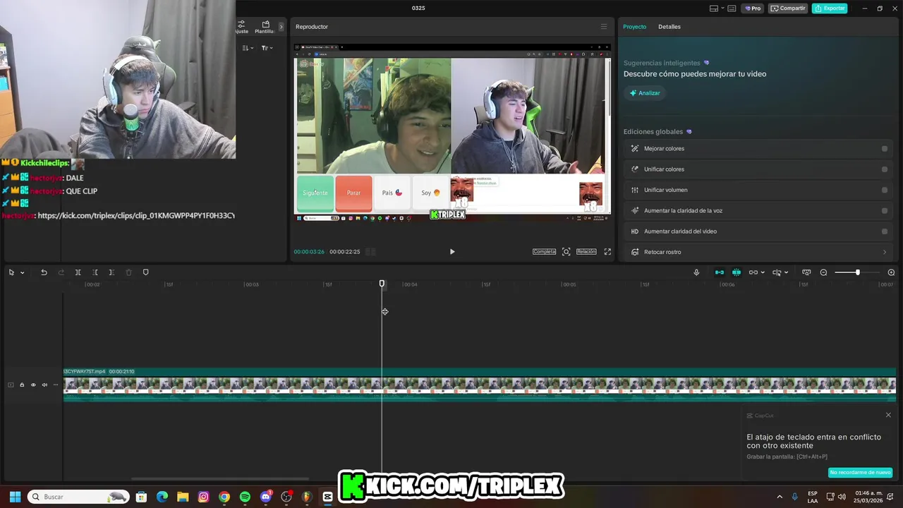903x508 pixels.
Task: Open Discord from the taskbar
Action: [266, 497]
